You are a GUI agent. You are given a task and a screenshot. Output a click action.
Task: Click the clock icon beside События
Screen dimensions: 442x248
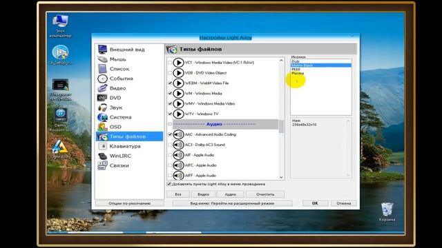102,79
